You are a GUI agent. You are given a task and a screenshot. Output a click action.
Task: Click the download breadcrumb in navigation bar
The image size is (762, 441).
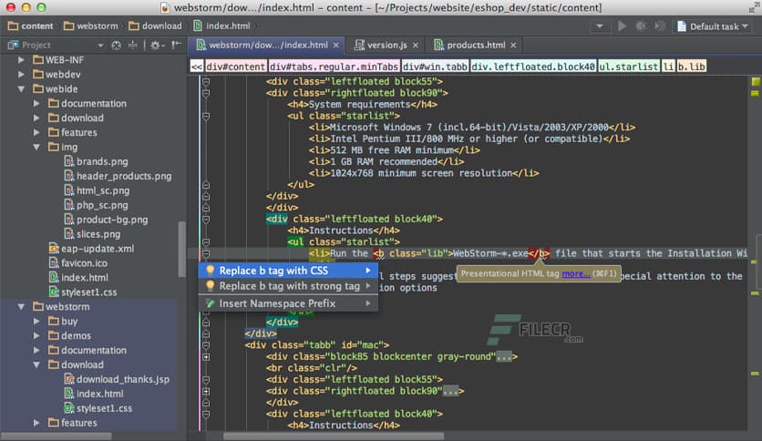click(x=155, y=26)
